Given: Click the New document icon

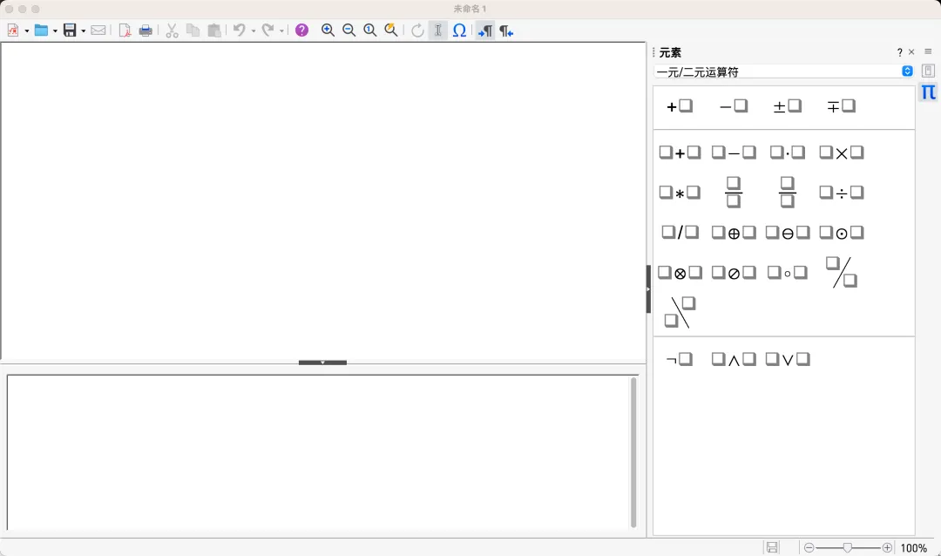Looking at the screenshot, I should [13, 30].
